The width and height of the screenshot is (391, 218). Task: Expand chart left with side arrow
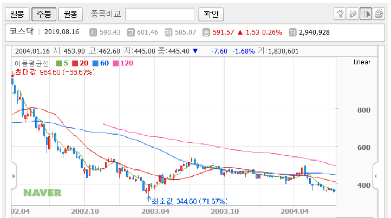click(14, 176)
